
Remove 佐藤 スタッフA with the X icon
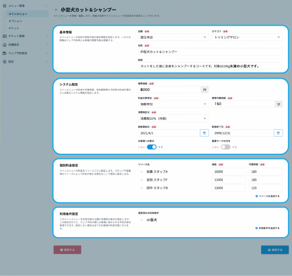142,172
